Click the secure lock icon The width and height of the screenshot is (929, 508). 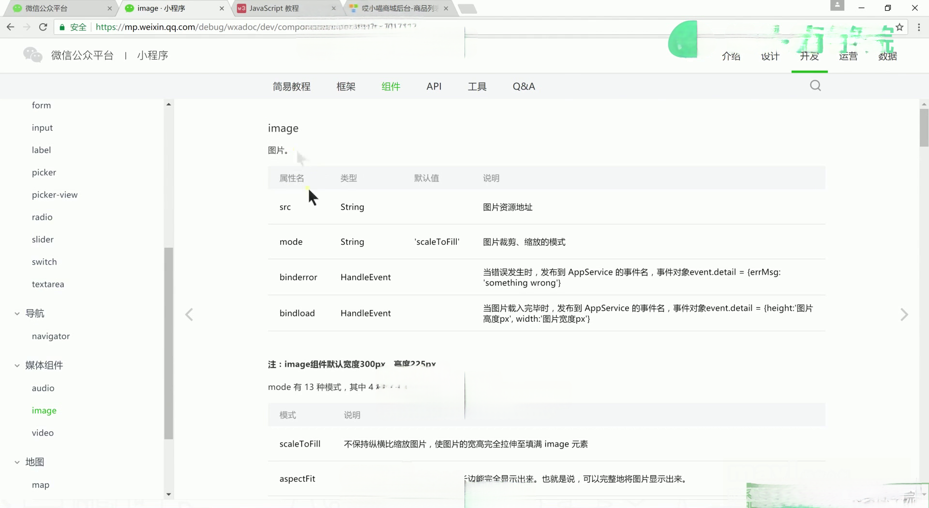click(62, 27)
